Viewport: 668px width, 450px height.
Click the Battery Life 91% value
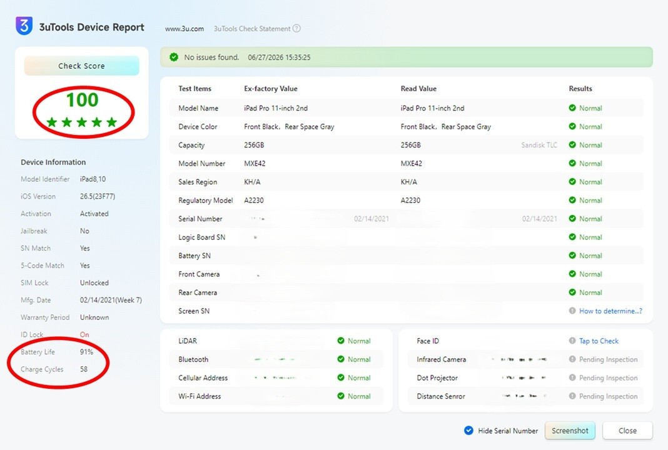coord(86,352)
